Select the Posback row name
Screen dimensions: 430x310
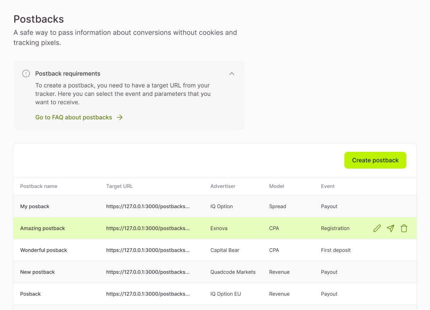click(31, 294)
